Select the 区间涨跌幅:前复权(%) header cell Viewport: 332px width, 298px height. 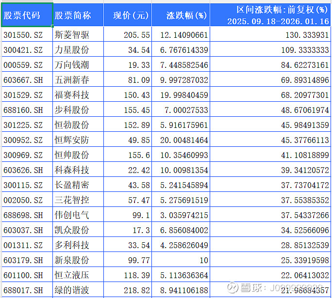(270, 15)
